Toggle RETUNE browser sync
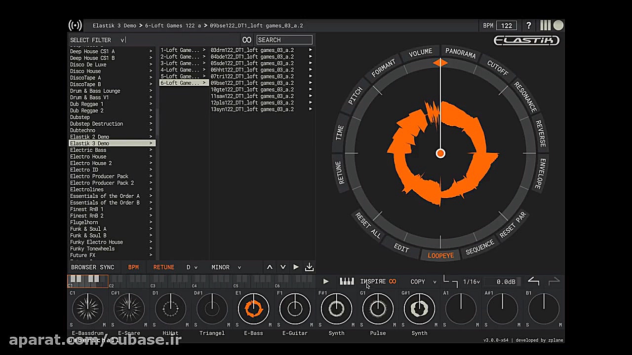 pos(164,267)
